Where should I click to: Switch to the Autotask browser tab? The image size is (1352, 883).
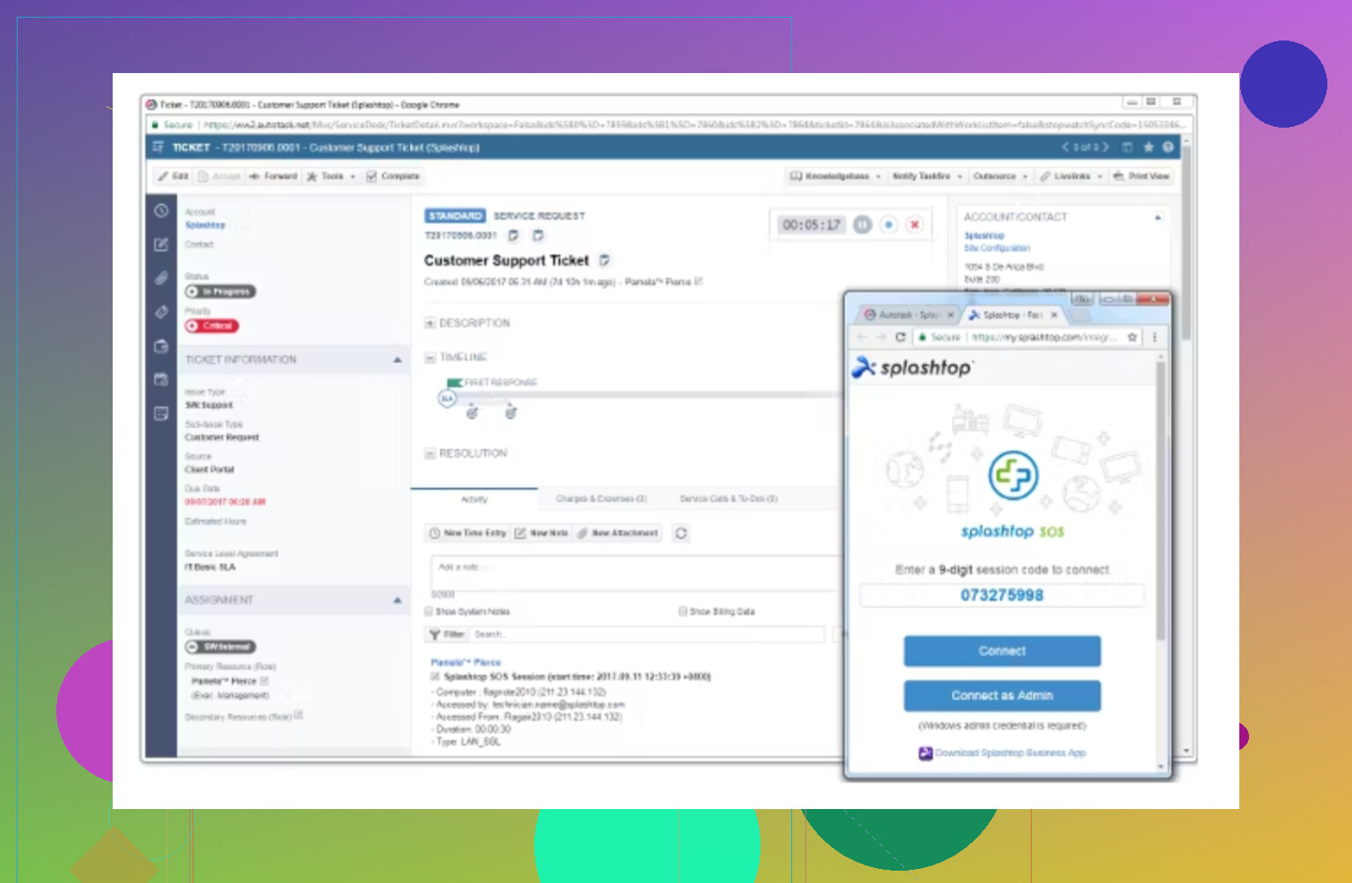pos(907,314)
